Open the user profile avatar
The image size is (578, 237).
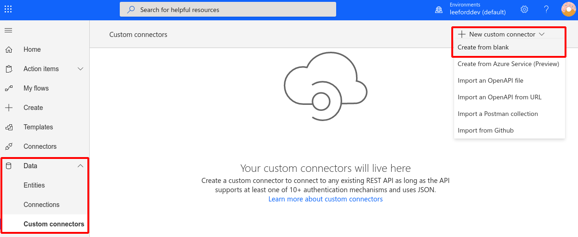[x=569, y=9]
